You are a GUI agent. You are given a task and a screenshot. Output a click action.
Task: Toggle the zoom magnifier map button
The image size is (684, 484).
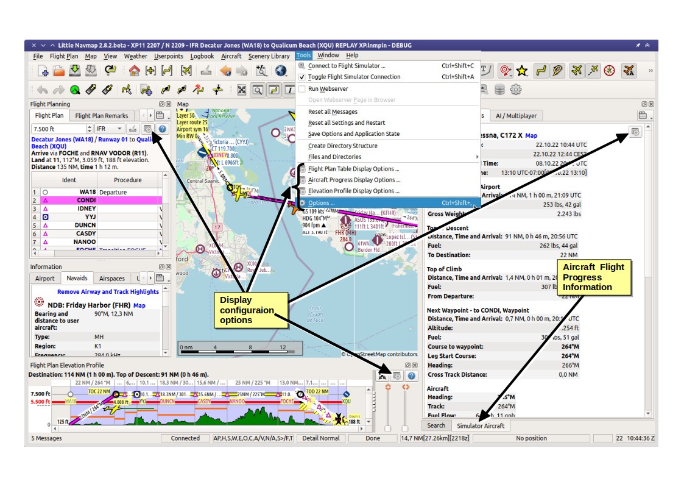258,90
